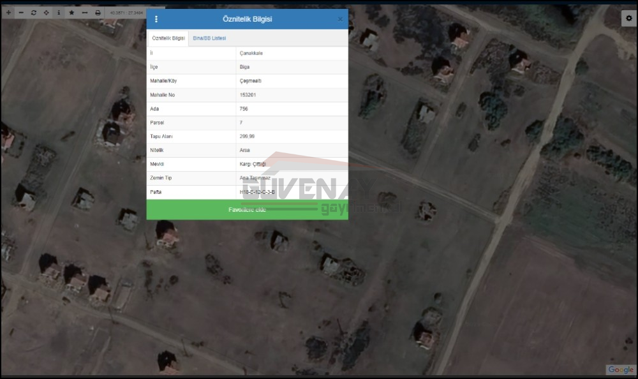This screenshot has height=379, width=638.
Task: Click the locate/crosshair toolbar icon
Action: pyautogui.click(x=46, y=13)
